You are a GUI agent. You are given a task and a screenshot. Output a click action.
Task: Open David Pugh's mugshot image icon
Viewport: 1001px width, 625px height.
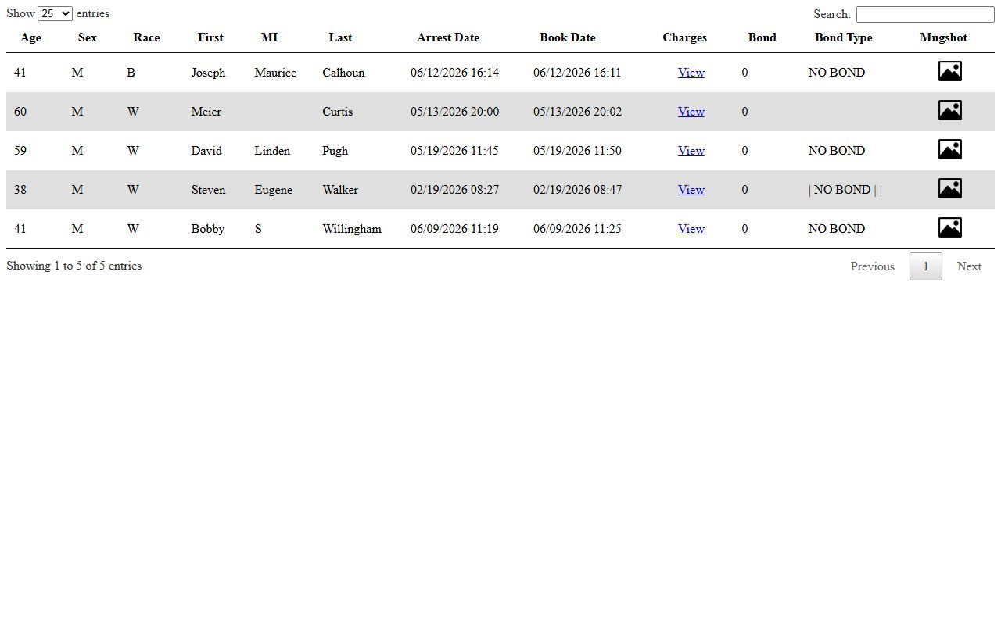[x=949, y=150]
